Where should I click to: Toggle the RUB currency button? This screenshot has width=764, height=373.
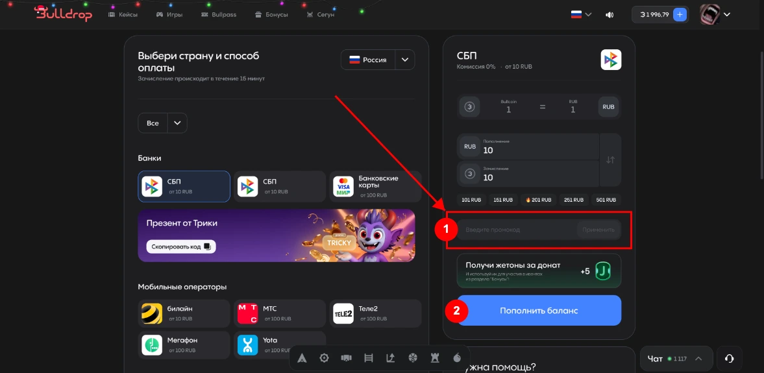608,107
